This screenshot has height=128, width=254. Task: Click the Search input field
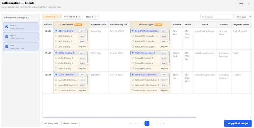217,17
